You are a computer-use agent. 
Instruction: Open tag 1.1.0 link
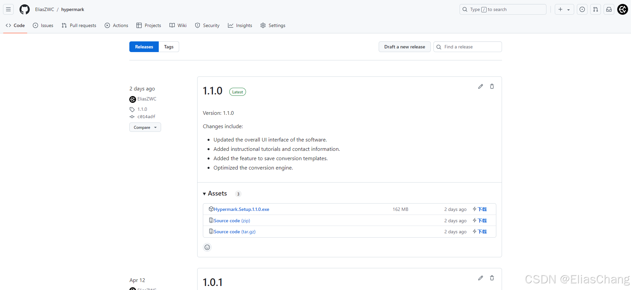[x=142, y=109]
